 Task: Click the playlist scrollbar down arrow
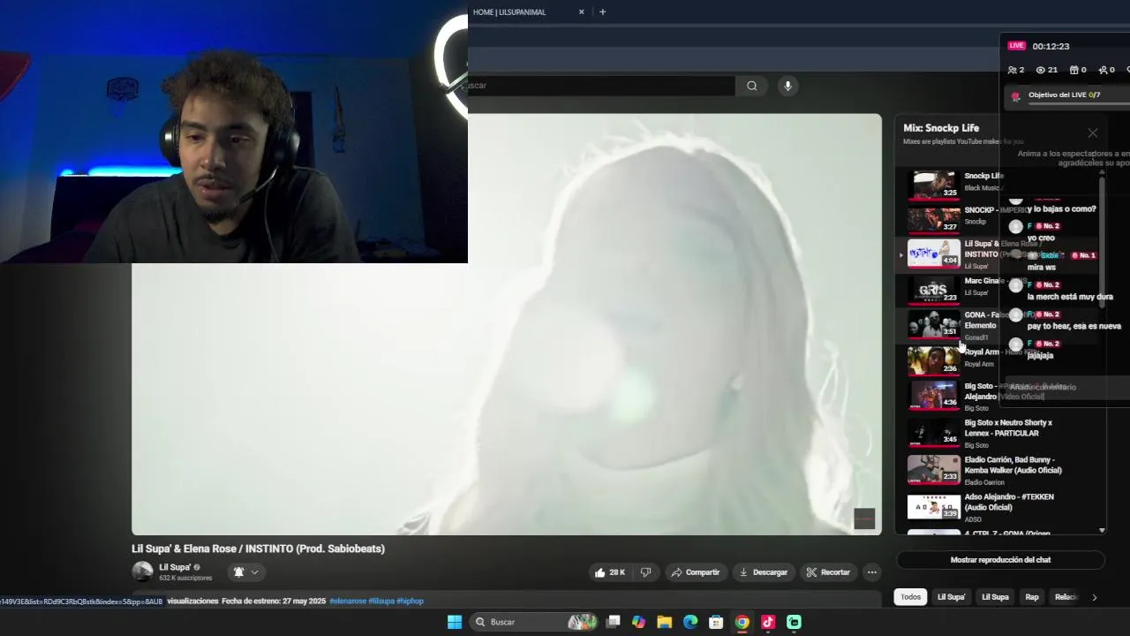point(1102,530)
